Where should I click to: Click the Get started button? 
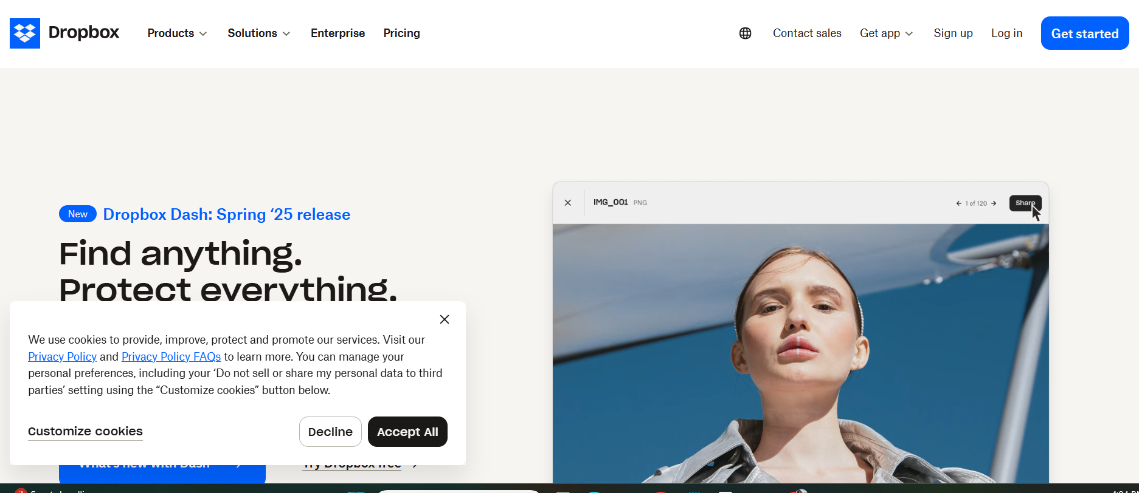tap(1085, 33)
